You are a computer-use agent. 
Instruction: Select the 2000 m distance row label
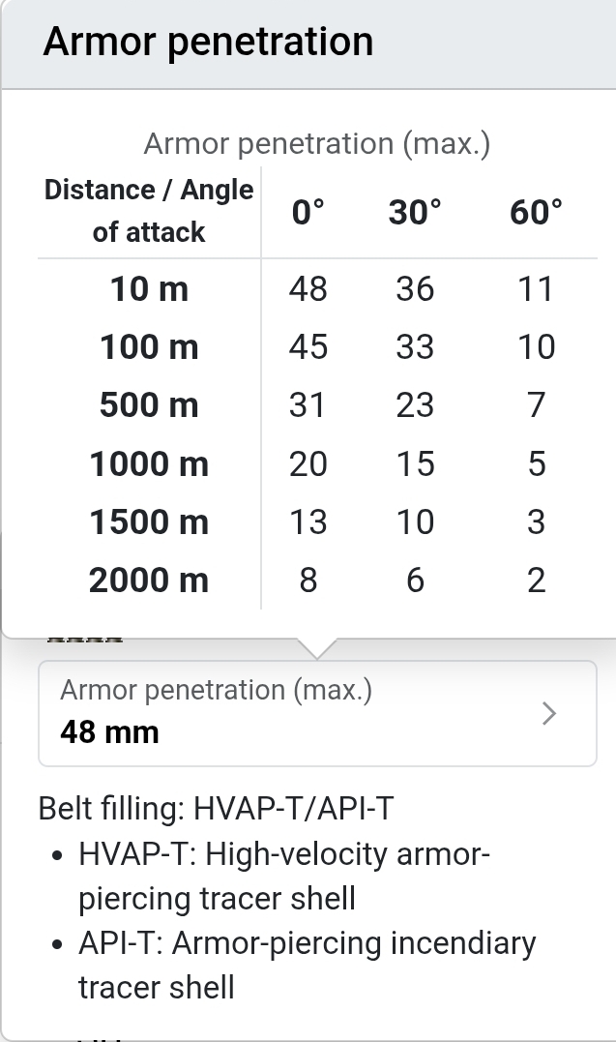pos(149,580)
